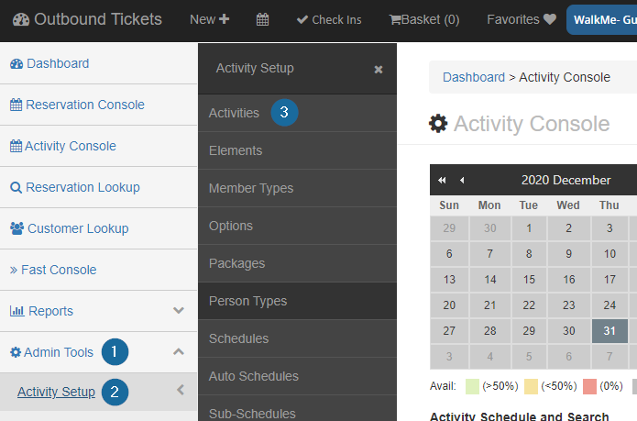Open Fast Console in sidebar

pyautogui.click(x=98, y=270)
